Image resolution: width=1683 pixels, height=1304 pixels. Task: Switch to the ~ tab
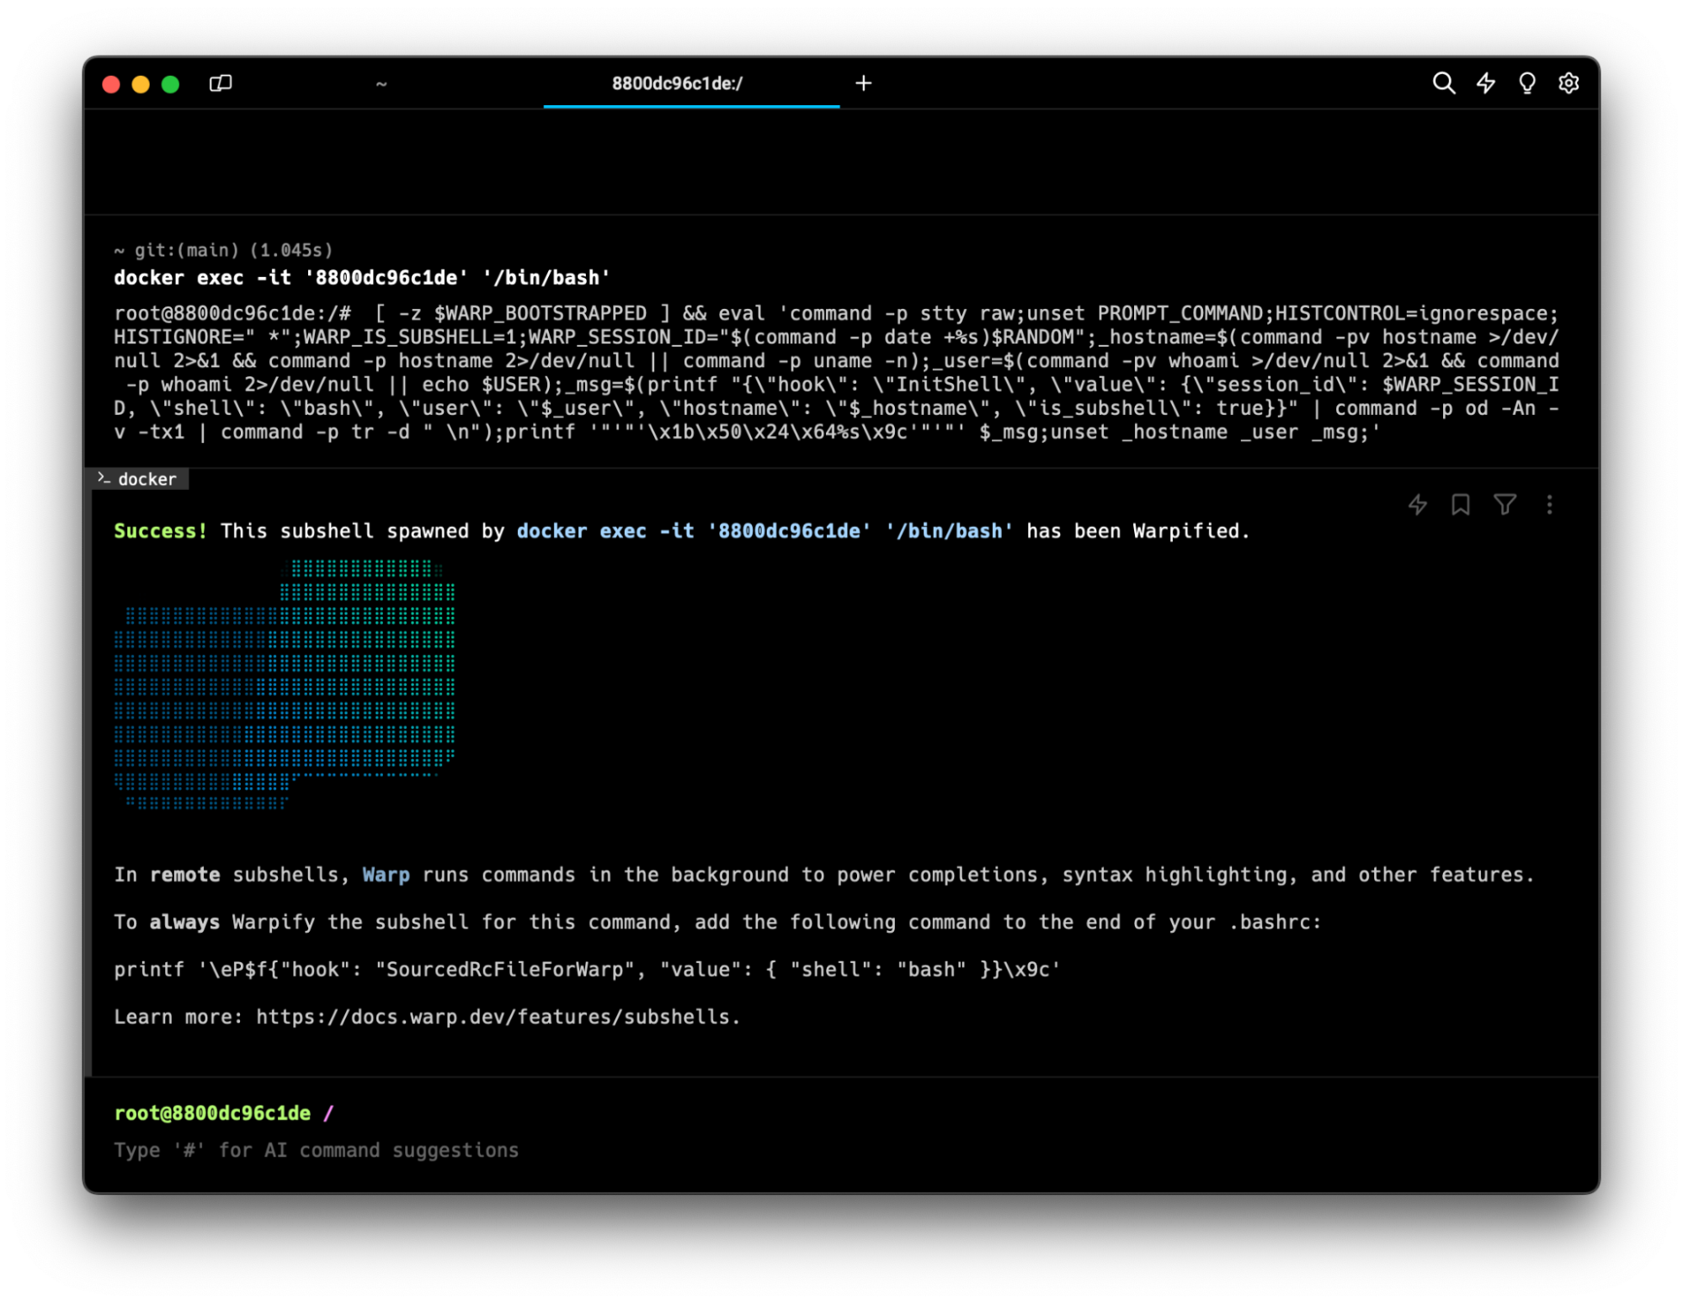coord(381,83)
